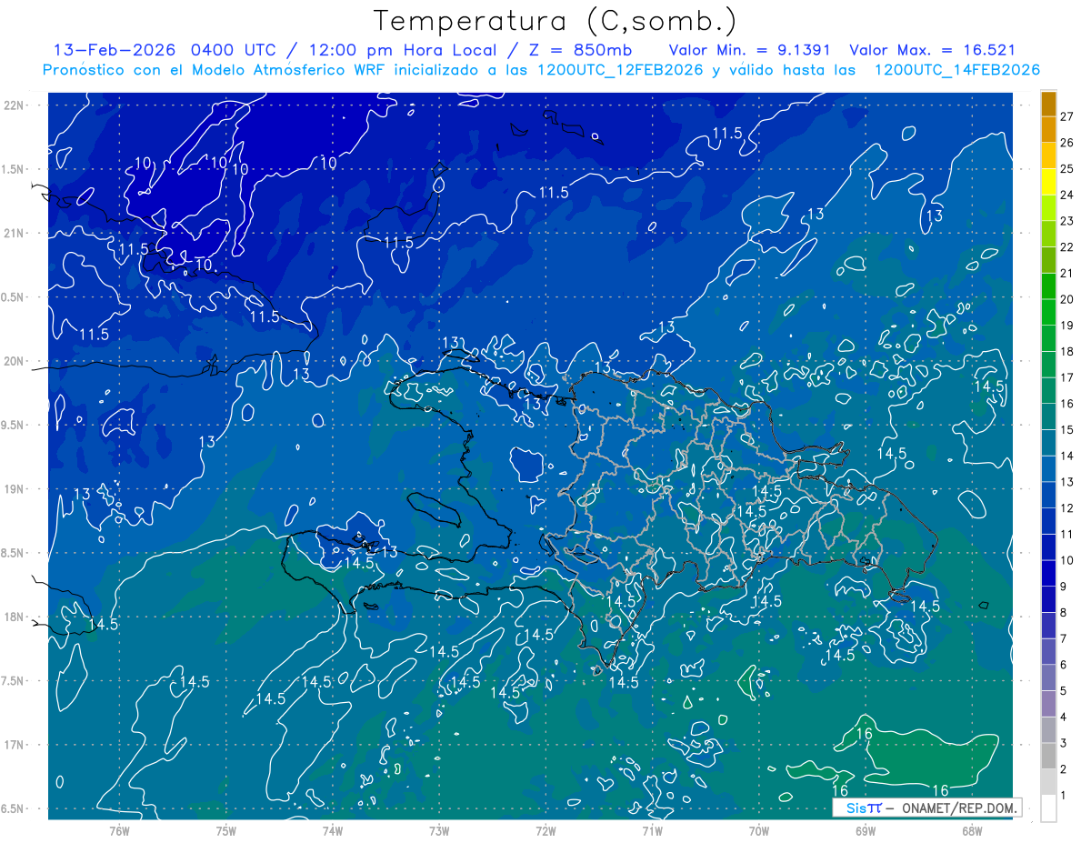Click the '74W' longitude label
1091x843 pixels.
332,830
